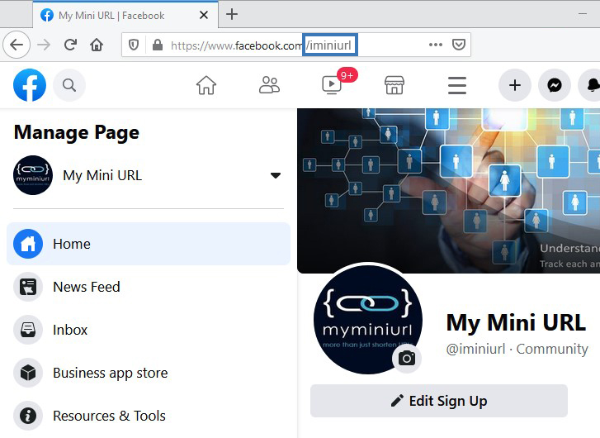
Task: Open Facebook search magnifier
Action: 69,85
